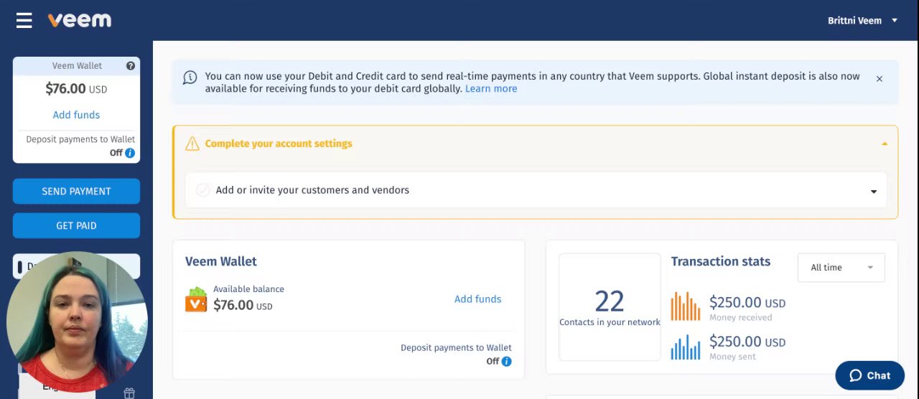
Task: Click the Veem logo
Action: [80, 20]
